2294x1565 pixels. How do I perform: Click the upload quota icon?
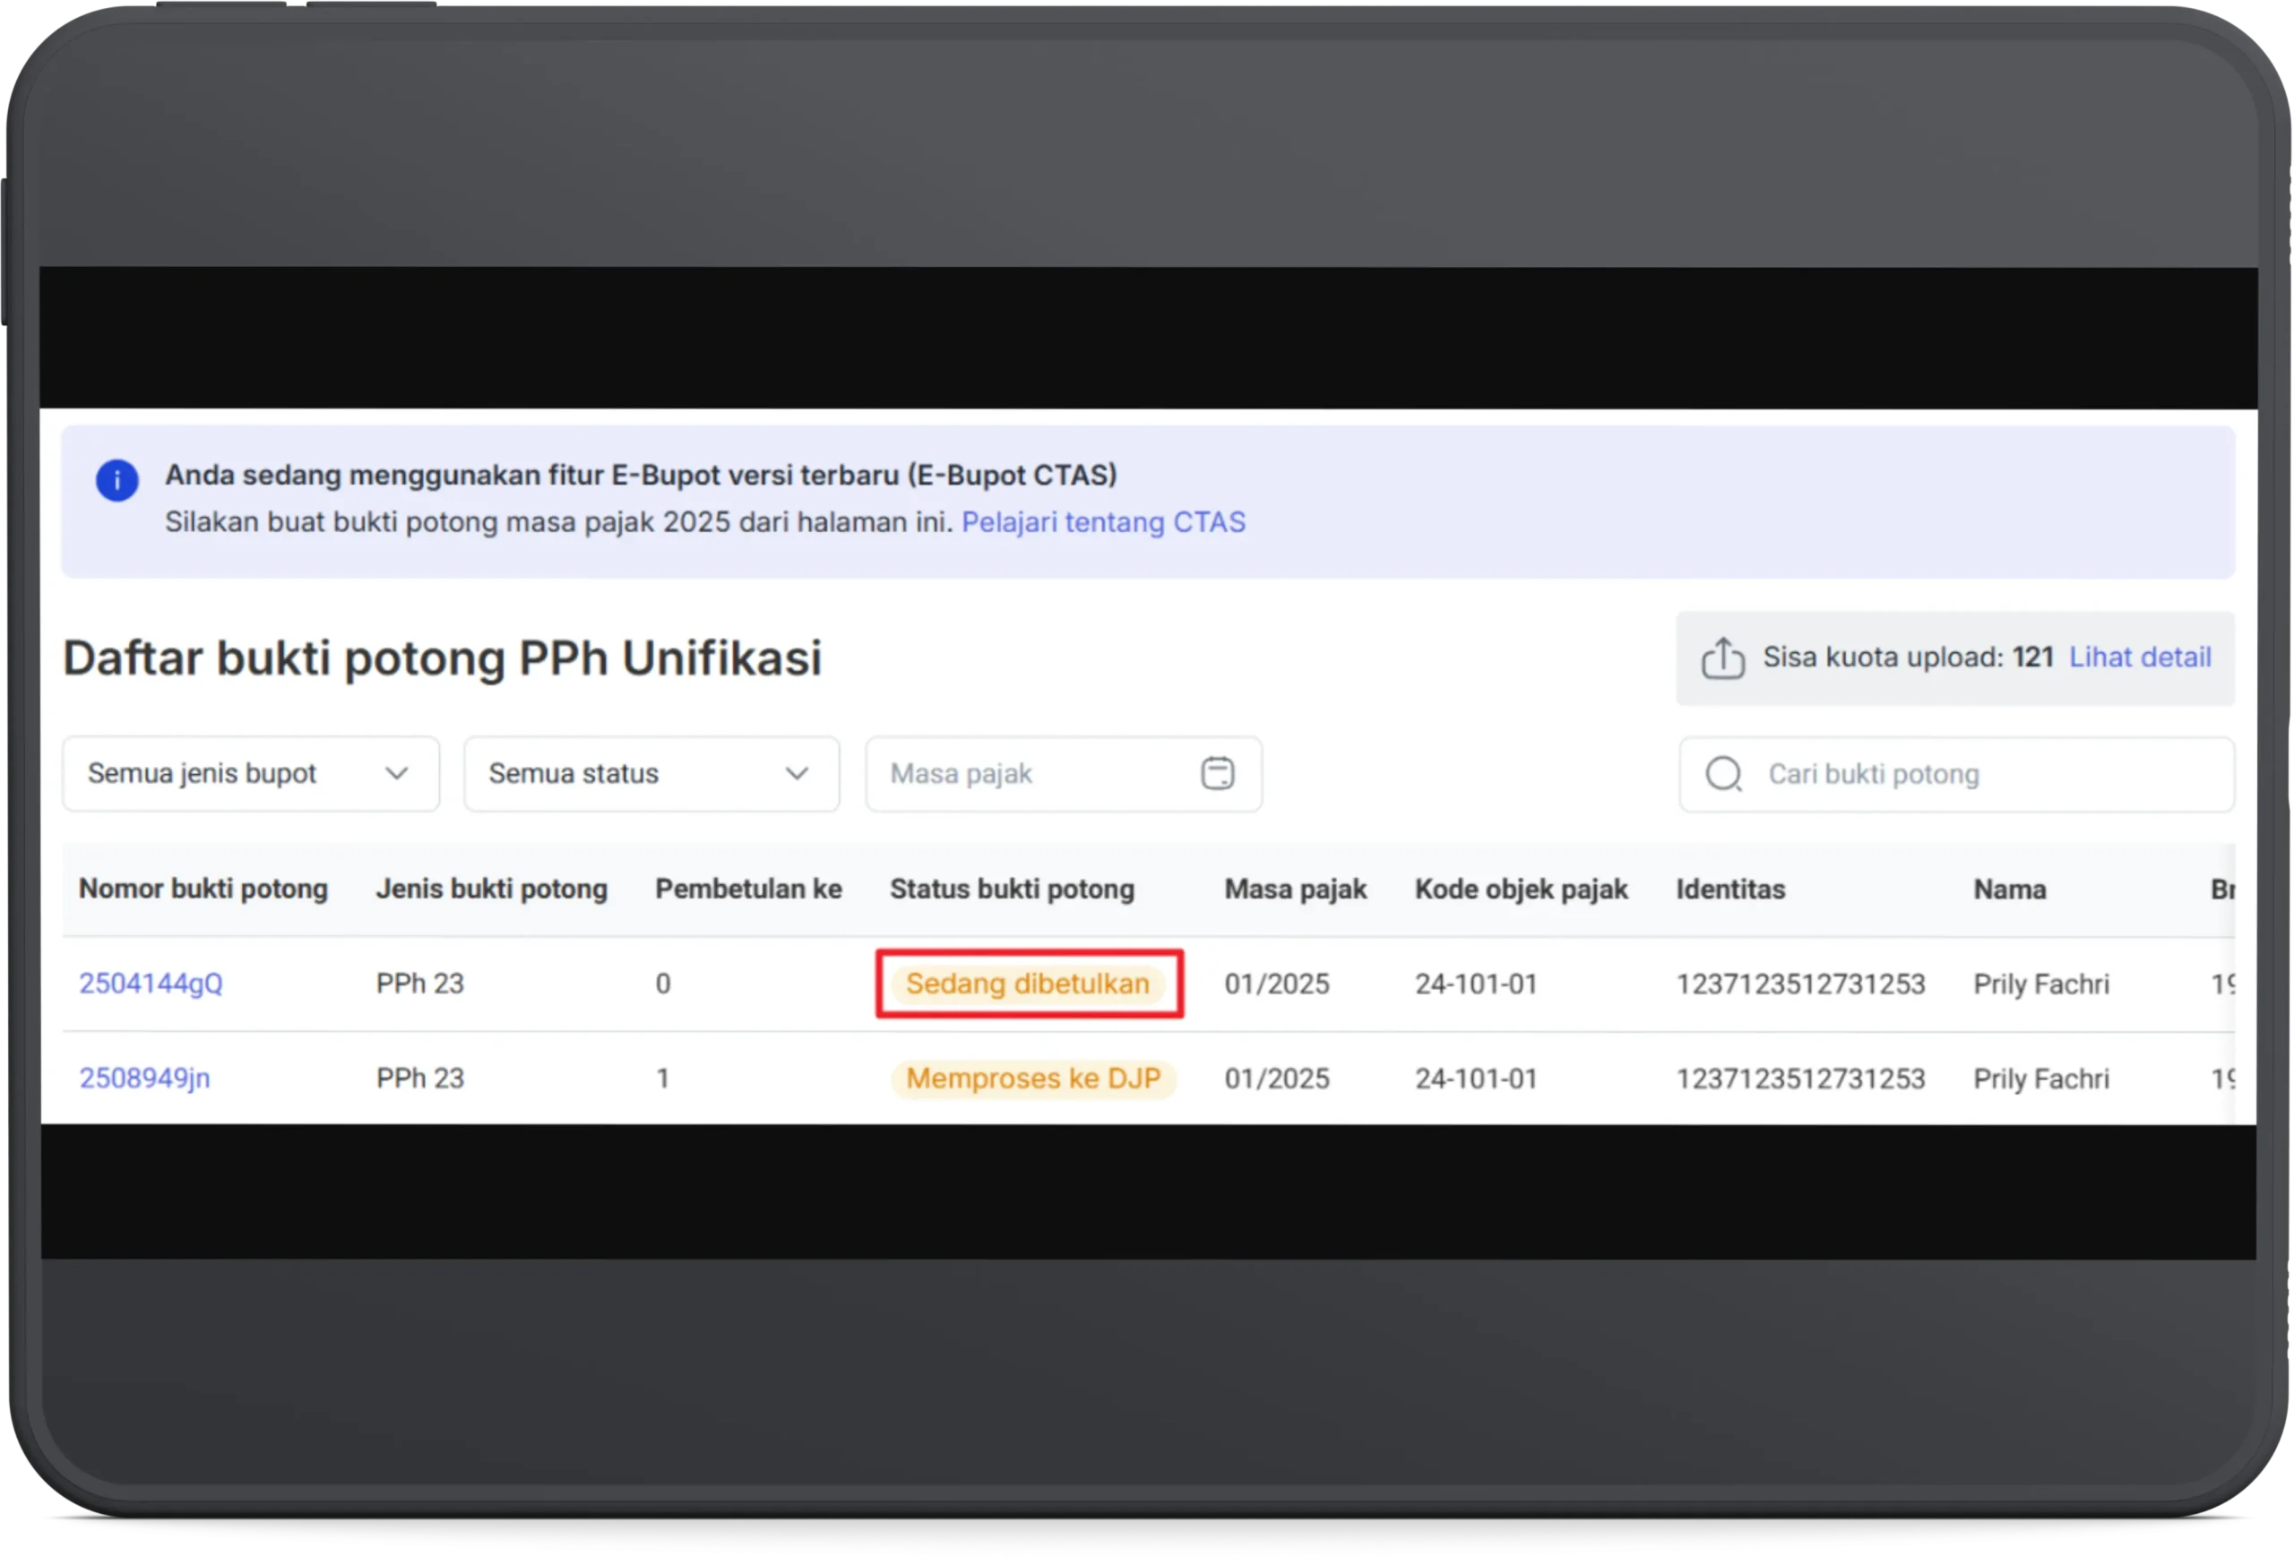(1722, 658)
